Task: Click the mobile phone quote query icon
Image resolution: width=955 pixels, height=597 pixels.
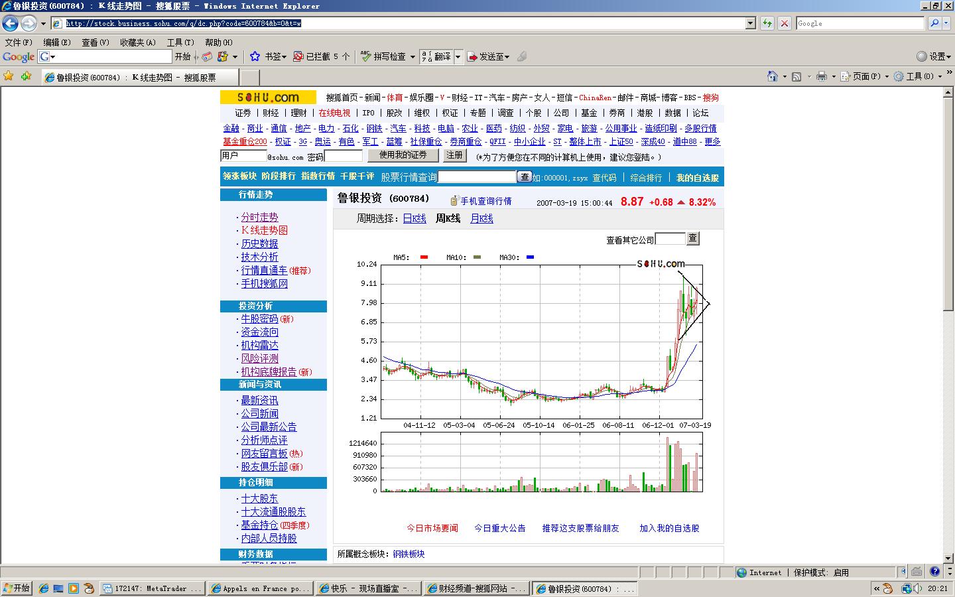Action: click(455, 201)
